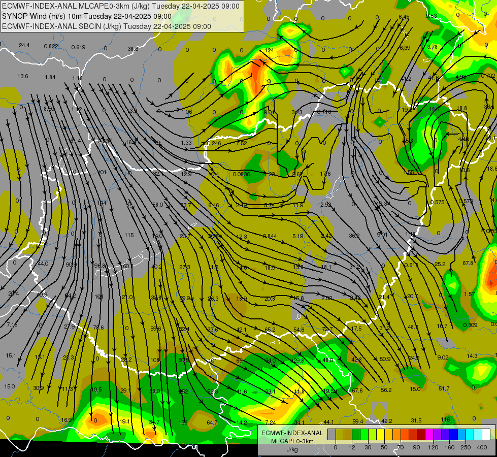This screenshot has width=497, height=457.
Task: Click the map value 5.19
Action: [x=298, y=236]
